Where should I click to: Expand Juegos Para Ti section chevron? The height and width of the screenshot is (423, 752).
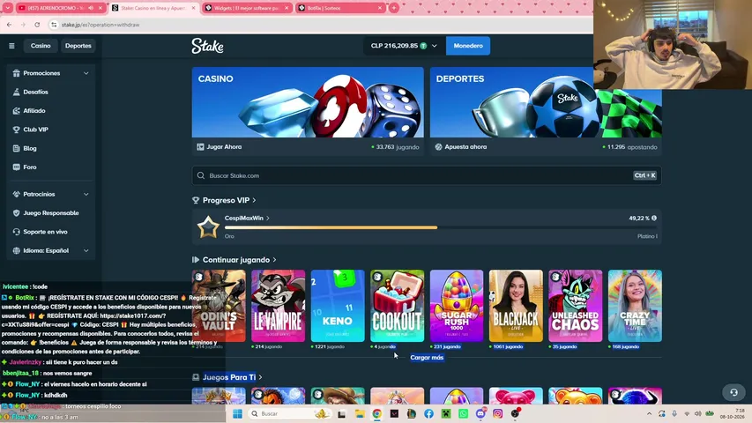coord(260,377)
